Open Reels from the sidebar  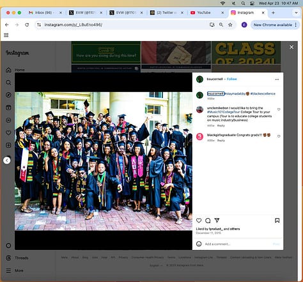(8, 107)
